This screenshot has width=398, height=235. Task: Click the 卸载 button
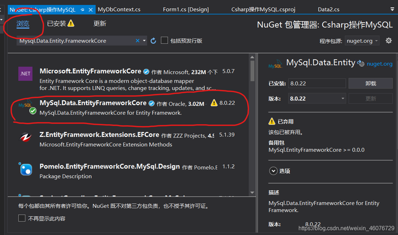pyautogui.click(x=370, y=83)
